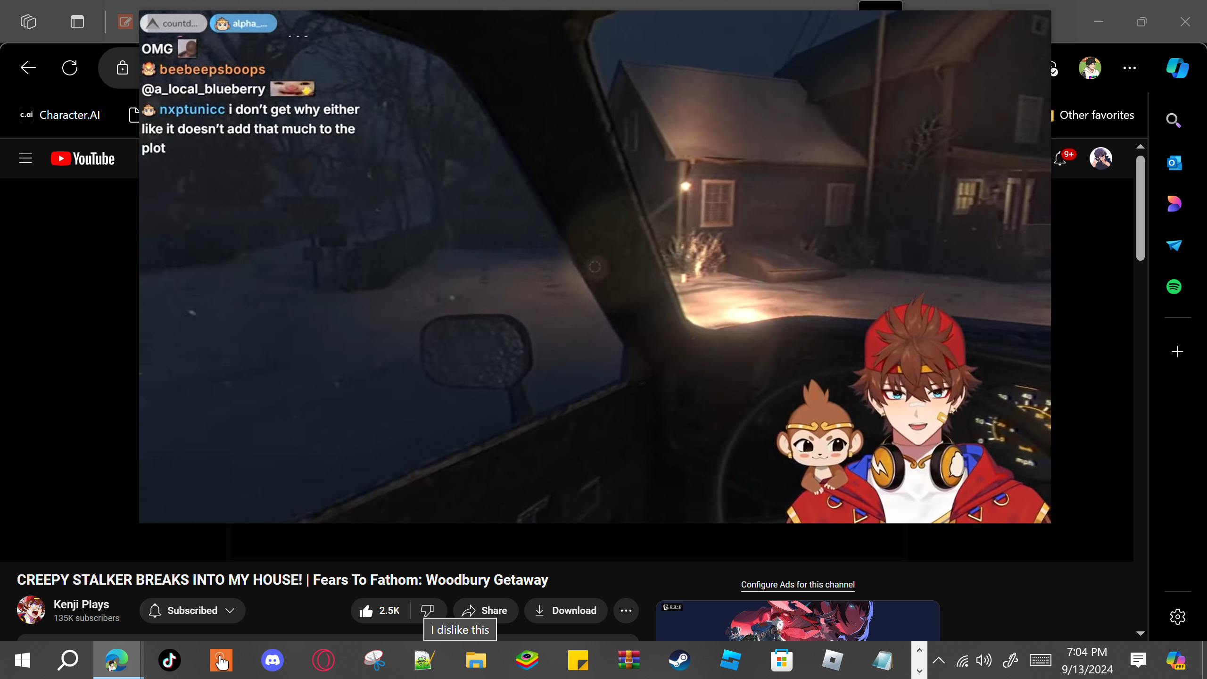Open Spotify in the Edge sidebar

click(1174, 287)
